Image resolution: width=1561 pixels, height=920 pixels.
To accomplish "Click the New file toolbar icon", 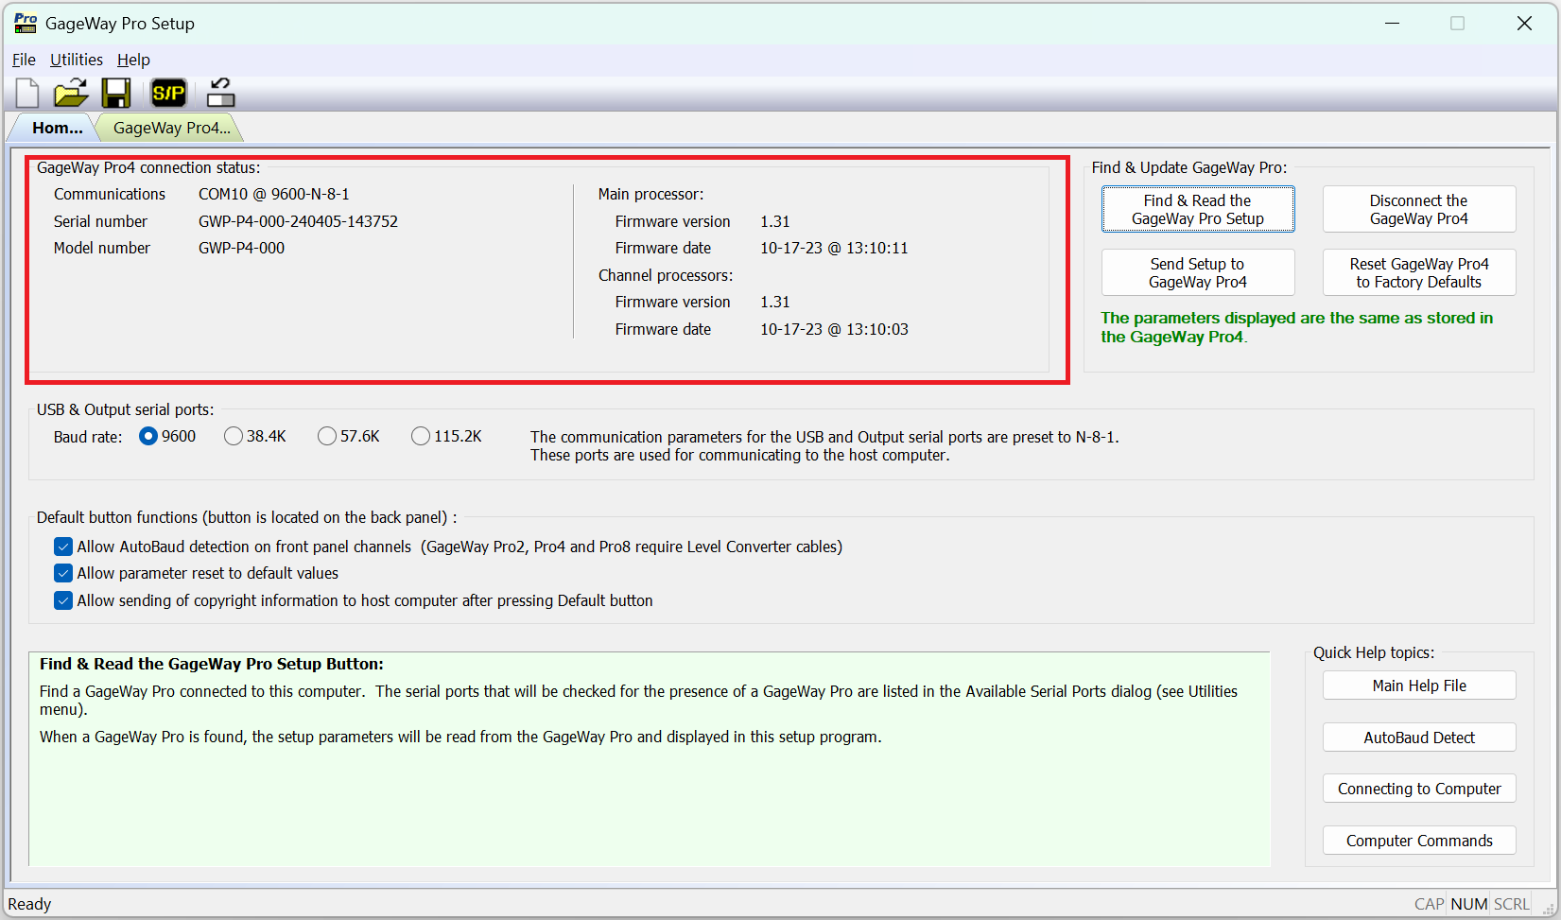I will pos(27,93).
